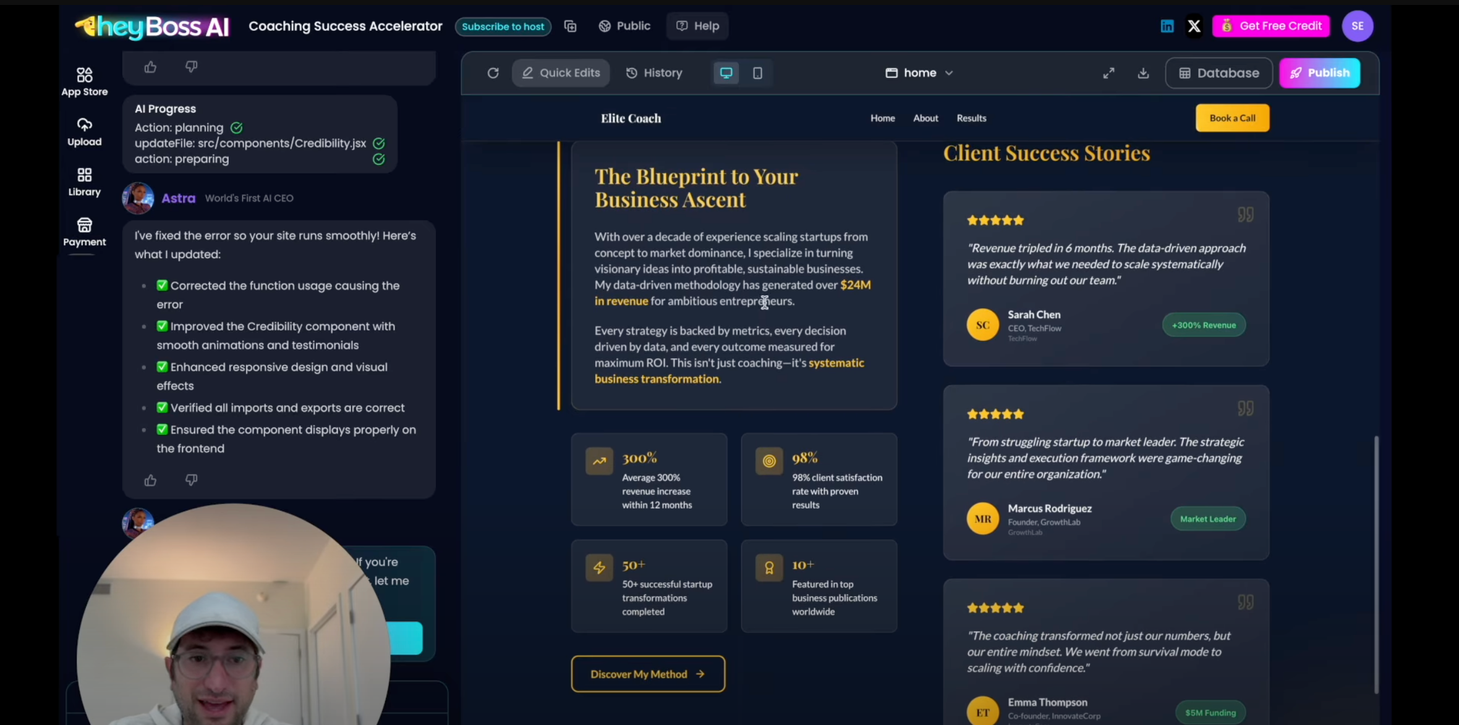The image size is (1459, 725).
Task: Open the SE user avatar
Action: coord(1358,26)
